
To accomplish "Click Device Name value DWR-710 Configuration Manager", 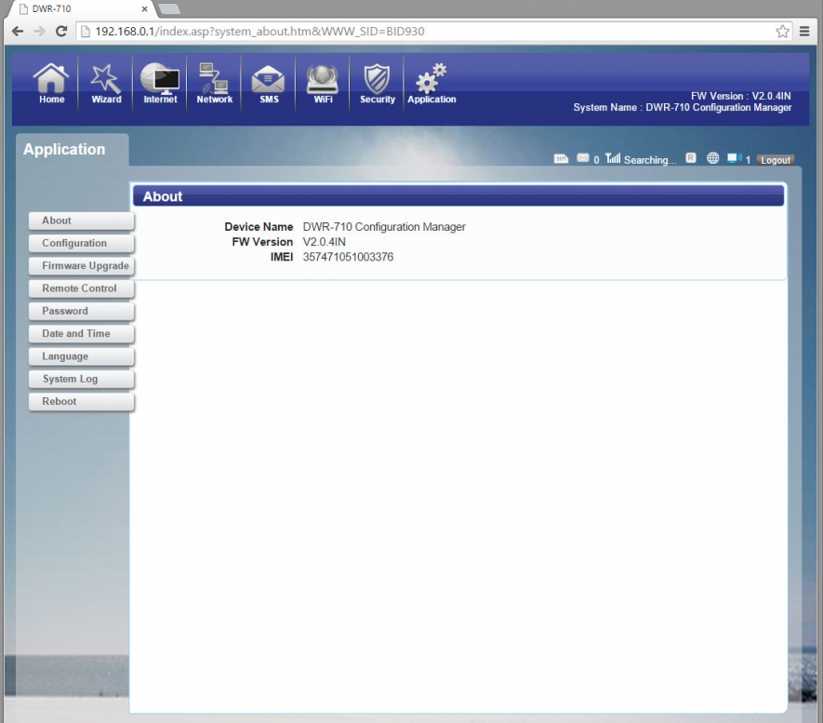I will pos(384,227).
